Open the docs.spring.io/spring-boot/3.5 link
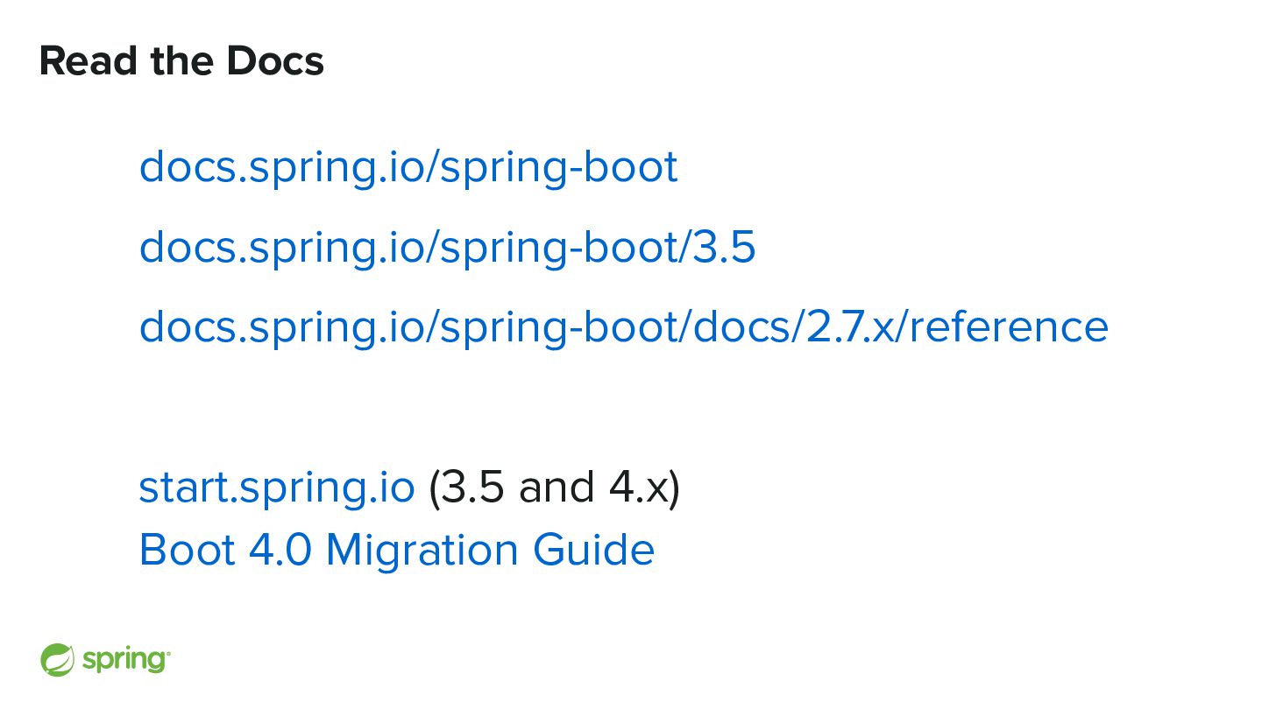This screenshot has width=1262, height=709. point(447,248)
